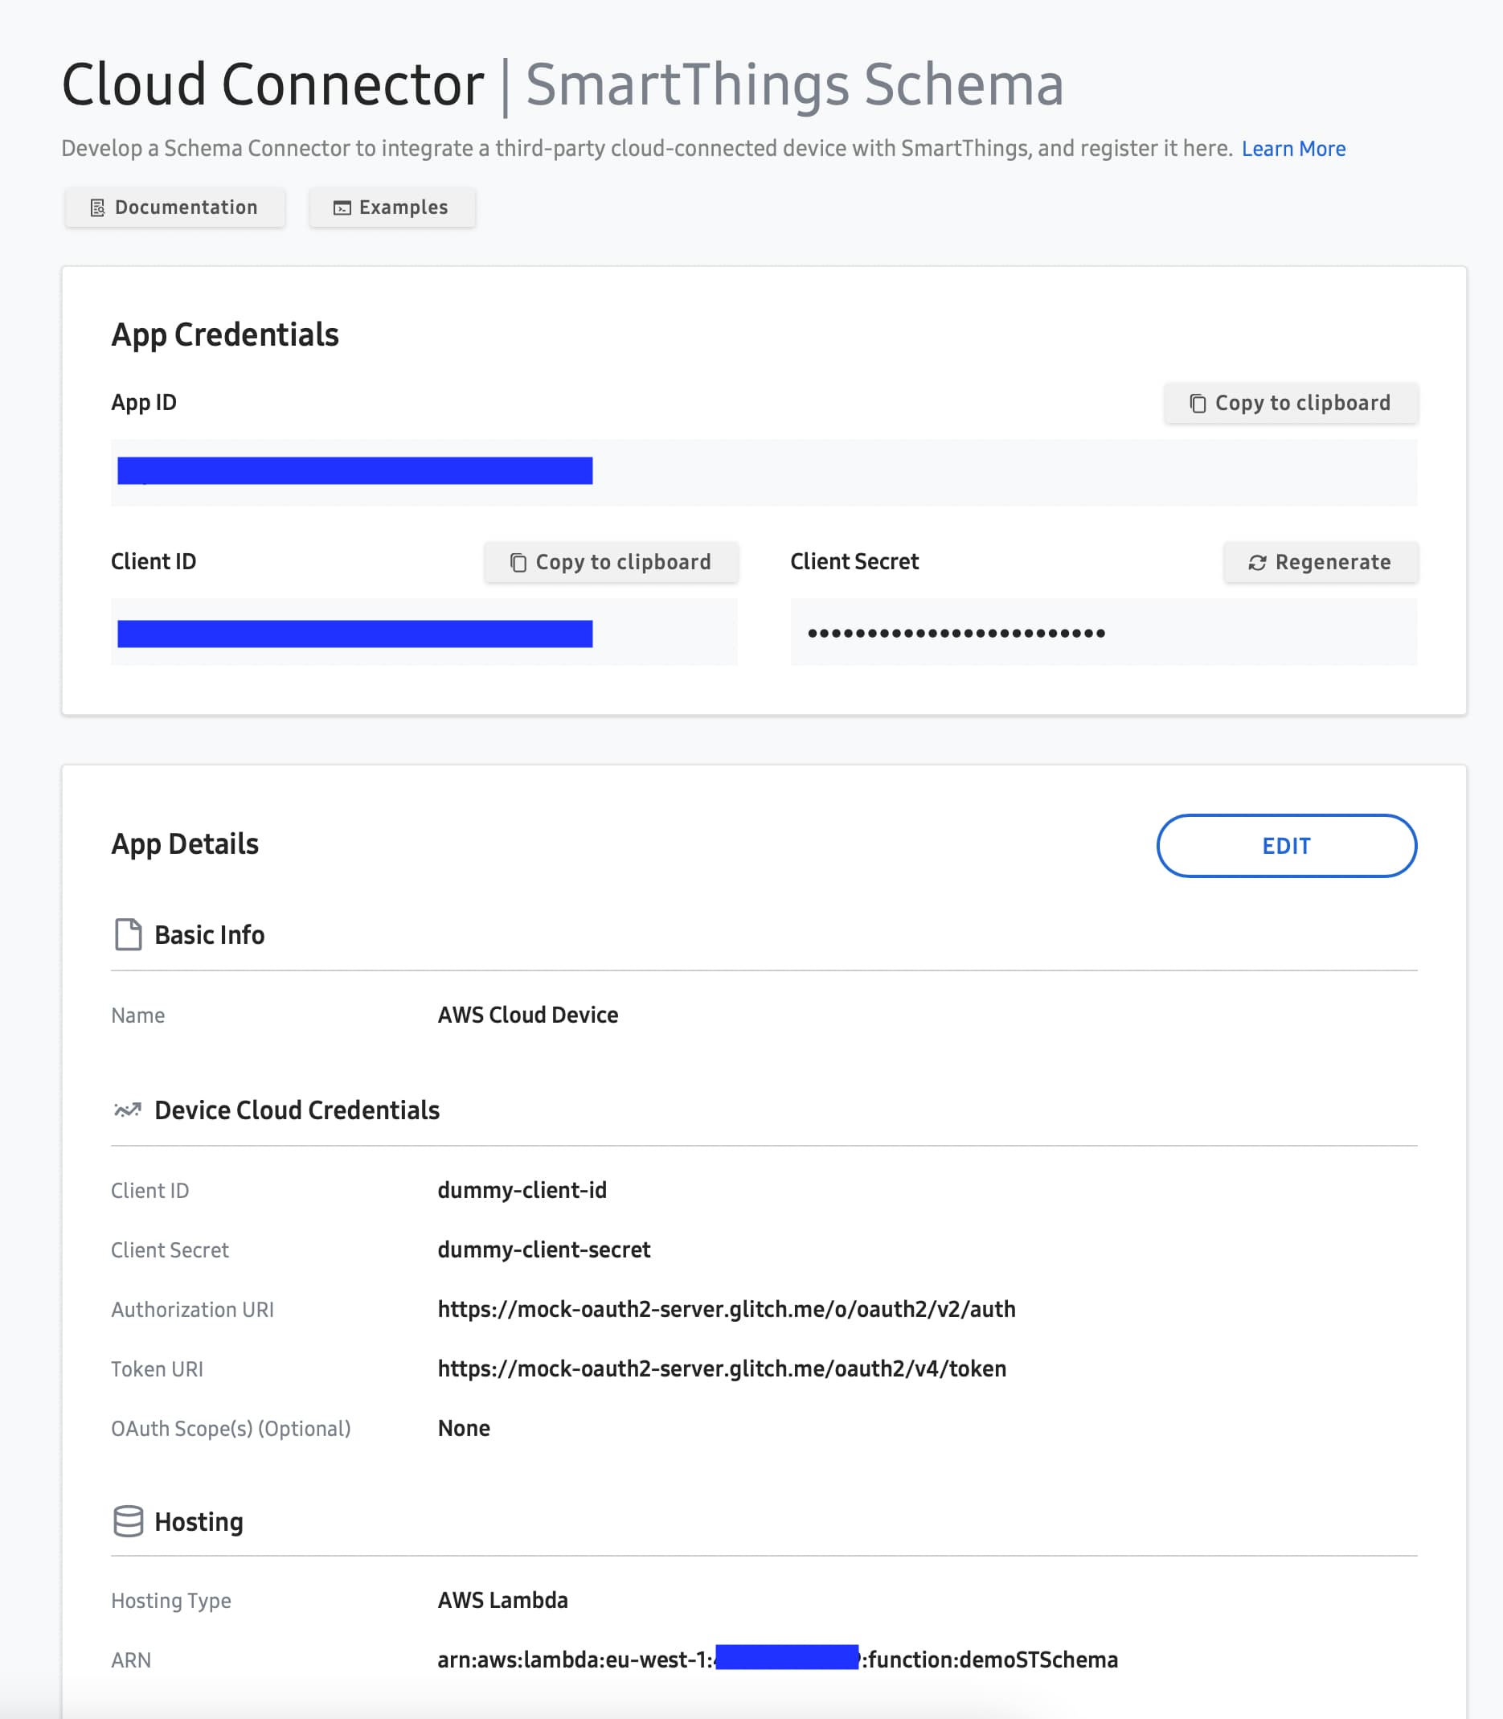This screenshot has width=1503, height=1719.
Task: Select the document icon on Documentation button
Action: click(98, 207)
